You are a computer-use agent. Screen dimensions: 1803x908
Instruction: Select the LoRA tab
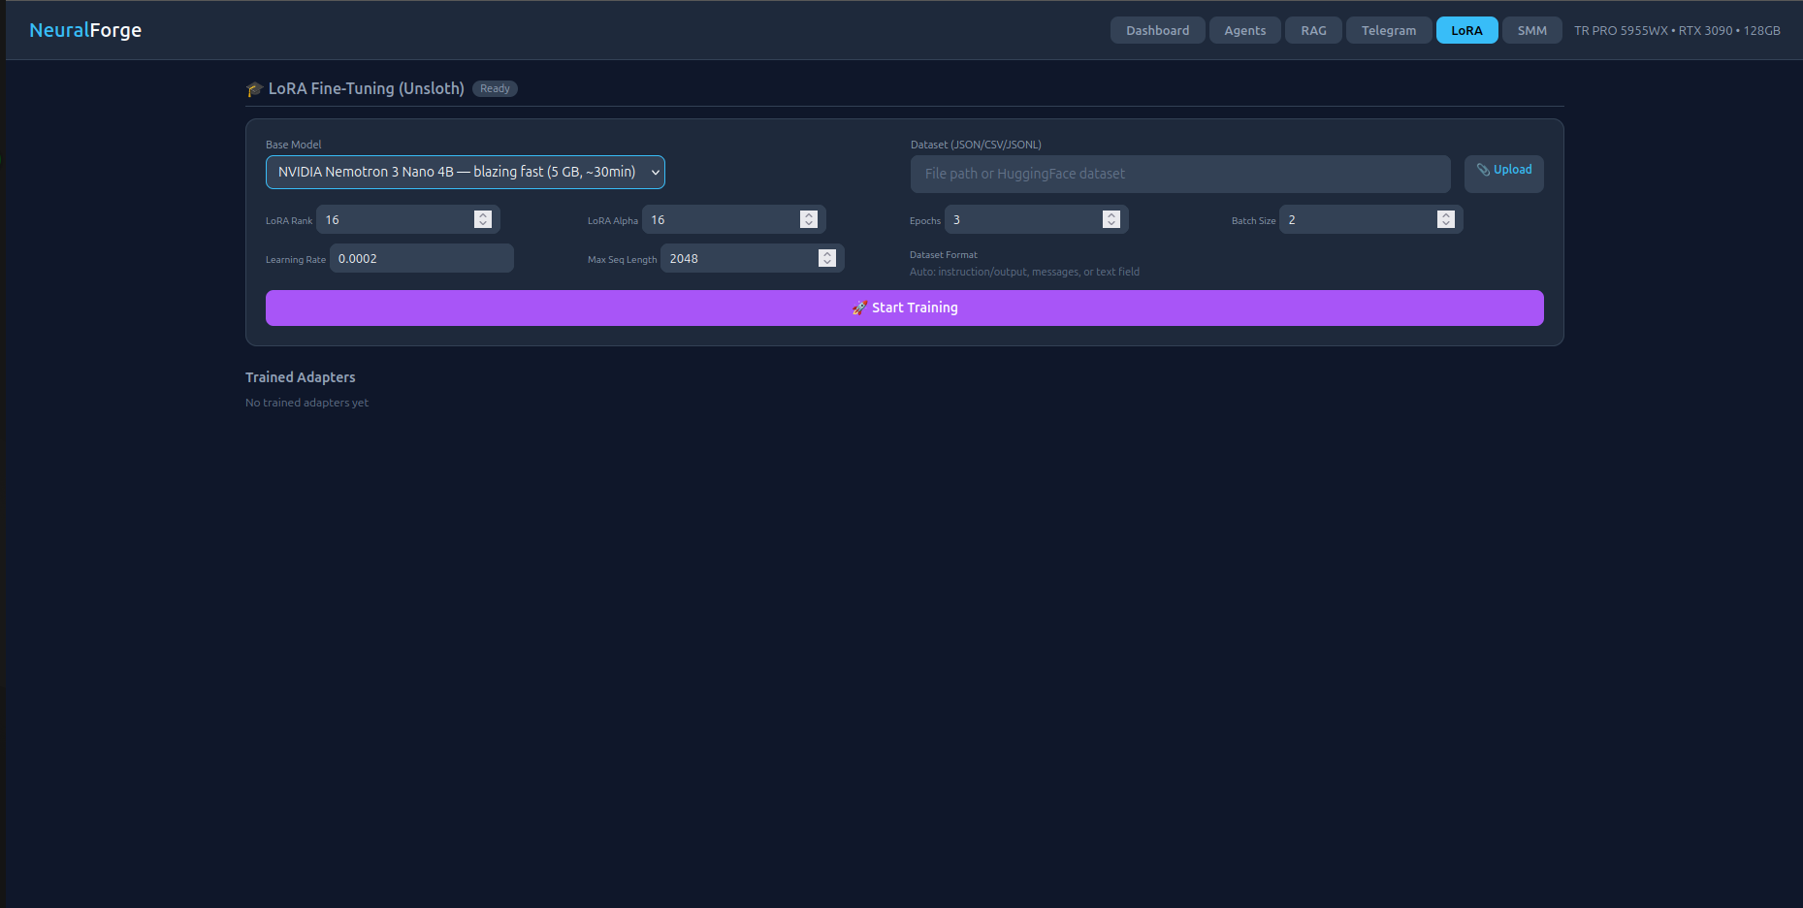1466,30
